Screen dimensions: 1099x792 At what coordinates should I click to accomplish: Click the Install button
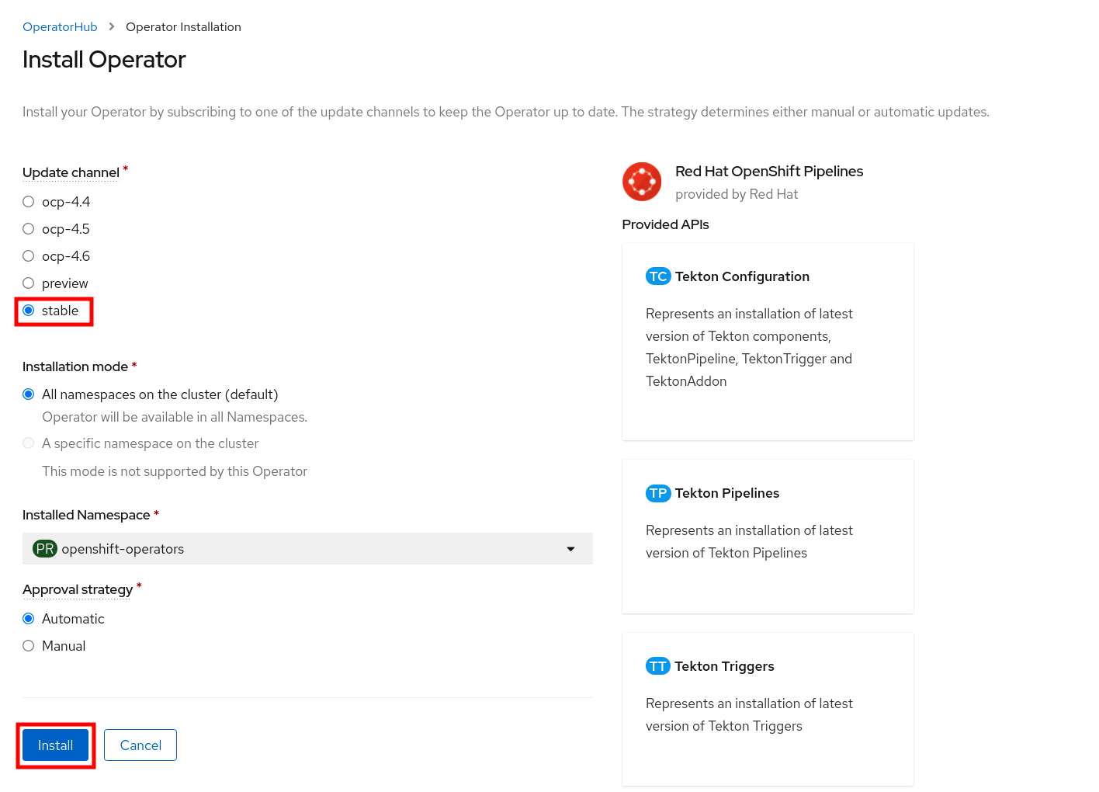click(x=55, y=745)
